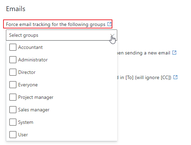Tick the Everyone group checkbox
Image resolution: width=191 pixels, height=145 pixels.
[13, 85]
